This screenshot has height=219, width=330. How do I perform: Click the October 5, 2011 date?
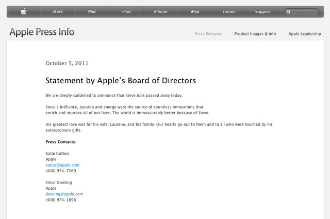click(x=67, y=63)
